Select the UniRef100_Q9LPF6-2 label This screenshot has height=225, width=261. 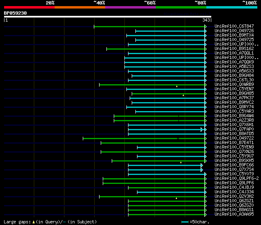pos(237,179)
